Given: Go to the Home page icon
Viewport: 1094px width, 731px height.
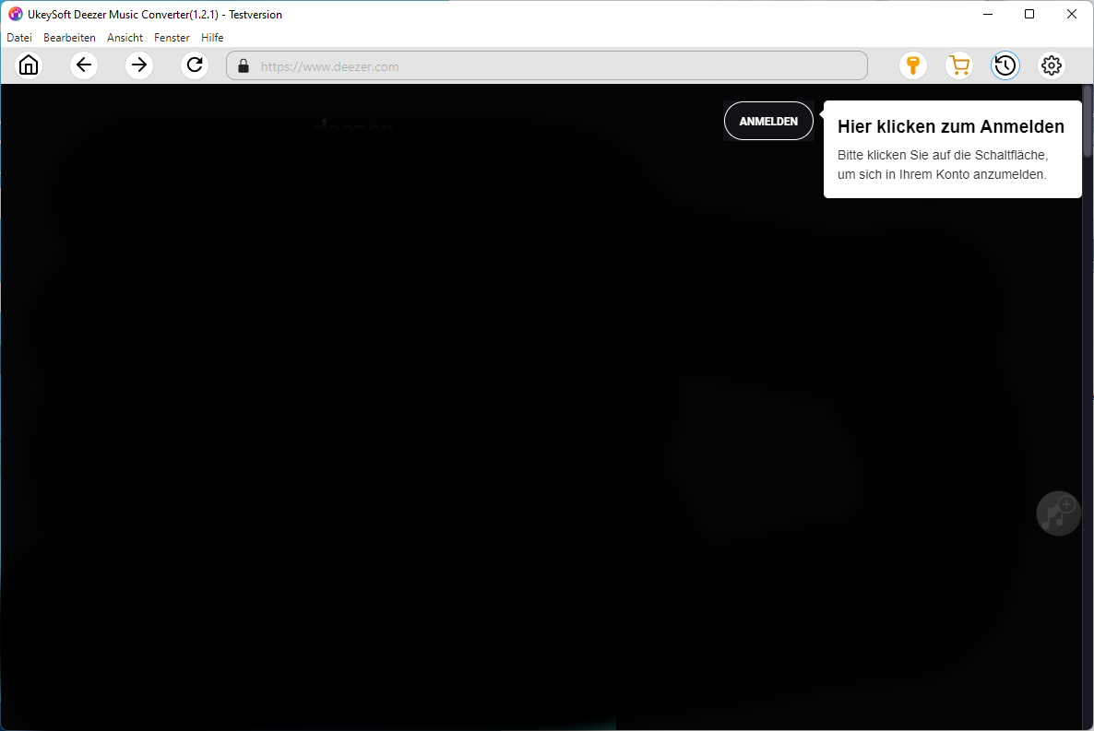Looking at the screenshot, I should pyautogui.click(x=29, y=65).
